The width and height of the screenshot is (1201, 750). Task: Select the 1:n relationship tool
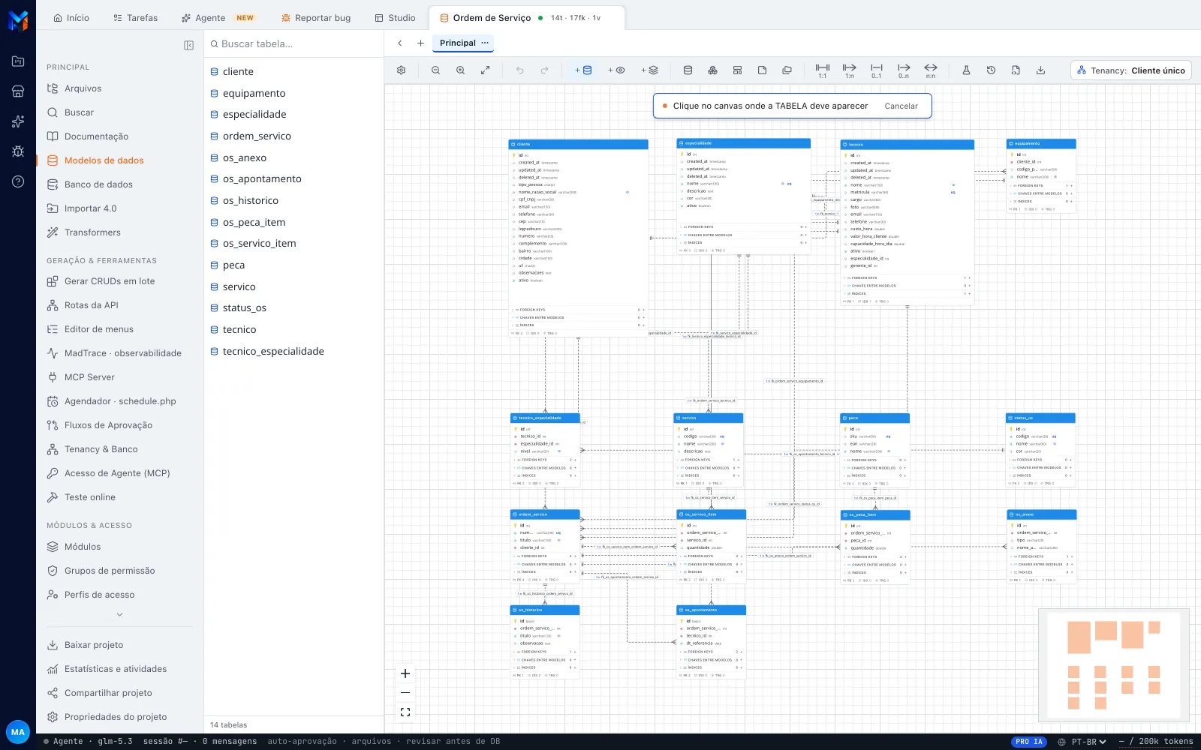pyautogui.click(x=850, y=70)
